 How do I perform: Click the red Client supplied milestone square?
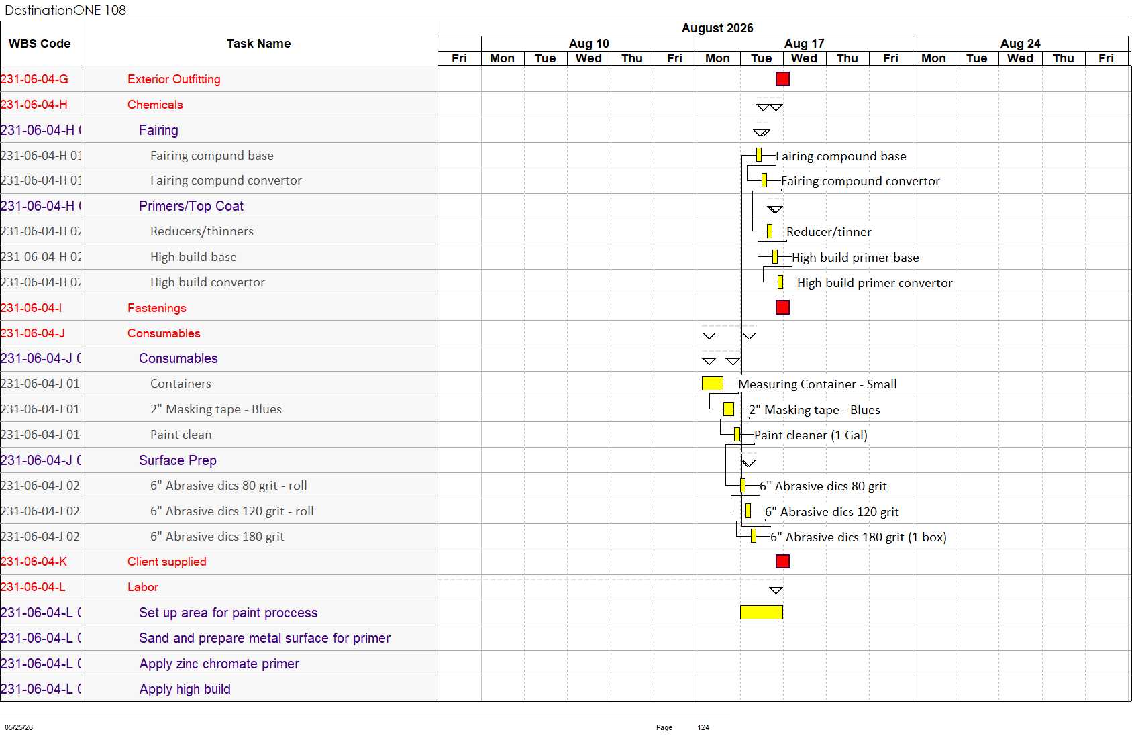point(782,561)
